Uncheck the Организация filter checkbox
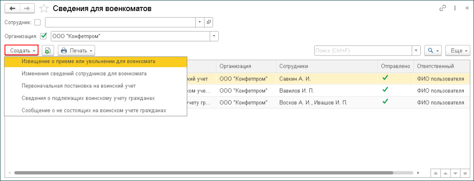The width and height of the screenshot is (474, 181). 44,36
